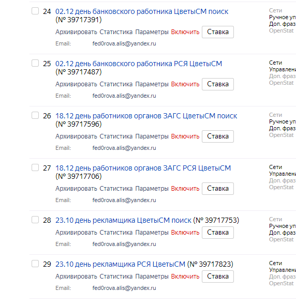This screenshot has height=307, width=296.
Task: Open Статистика for campaign 28
Action: click(116, 233)
